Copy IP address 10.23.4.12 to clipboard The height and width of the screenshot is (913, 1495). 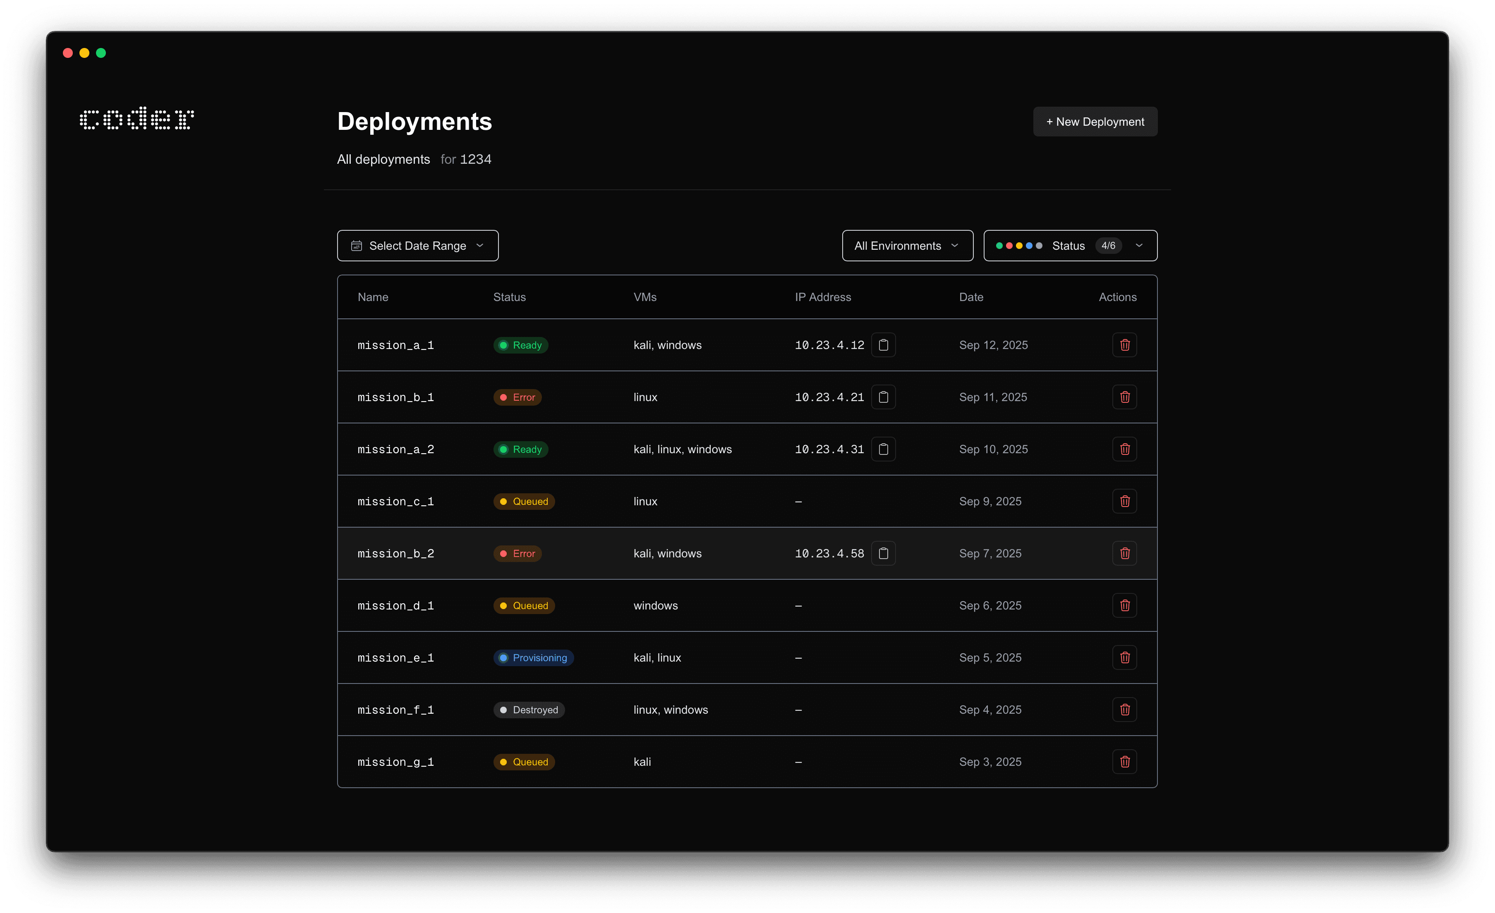(x=884, y=345)
